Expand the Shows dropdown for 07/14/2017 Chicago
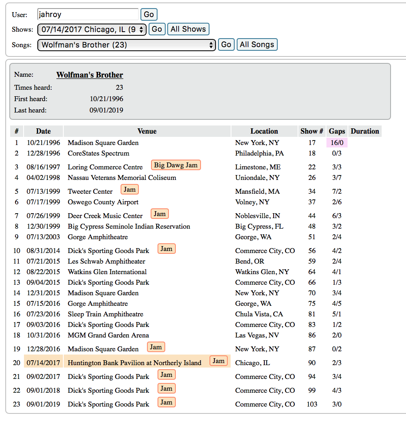The width and height of the screenshot is (406, 424). pos(92,30)
